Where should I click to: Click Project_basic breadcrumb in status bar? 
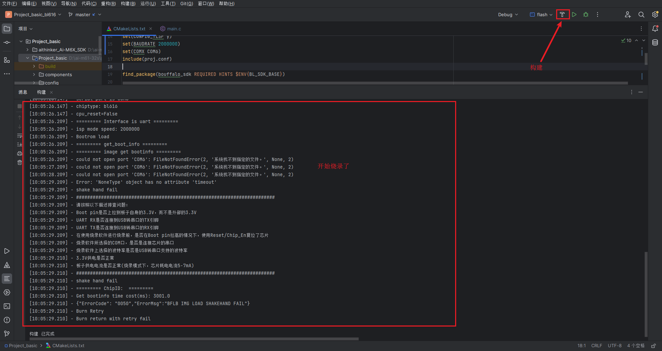point(21,345)
